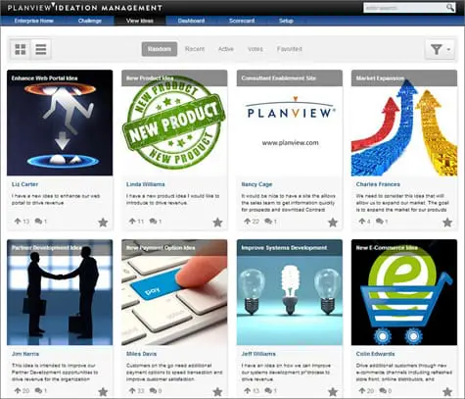The height and width of the screenshot is (399, 465).
Task: Upvote Liz Carter's web portal idea
Action: click(x=18, y=222)
